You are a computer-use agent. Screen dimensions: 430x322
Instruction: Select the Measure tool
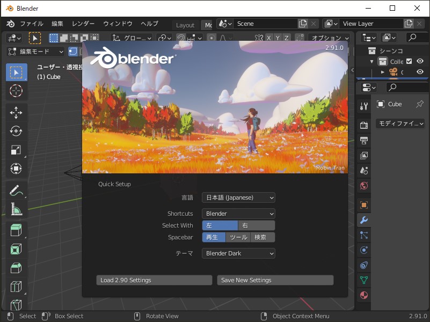pyautogui.click(x=16, y=209)
